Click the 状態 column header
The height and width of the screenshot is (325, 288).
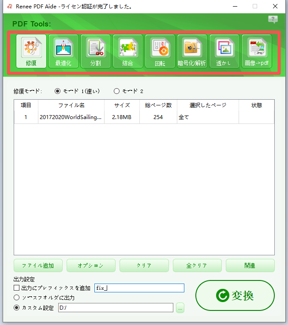[257, 105]
